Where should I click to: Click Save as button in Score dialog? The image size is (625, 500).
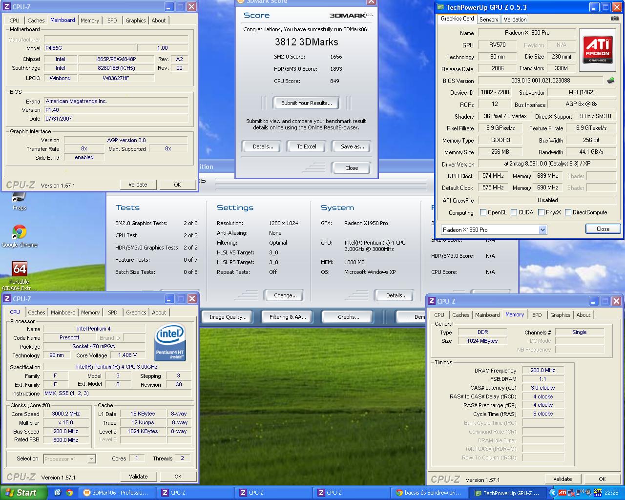[x=353, y=146]
